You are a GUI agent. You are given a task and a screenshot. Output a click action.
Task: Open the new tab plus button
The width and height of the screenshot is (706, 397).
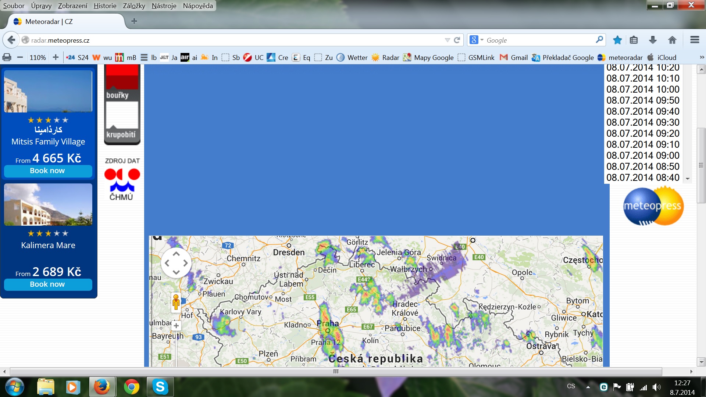pyautogui.click(x=134, y=21)
